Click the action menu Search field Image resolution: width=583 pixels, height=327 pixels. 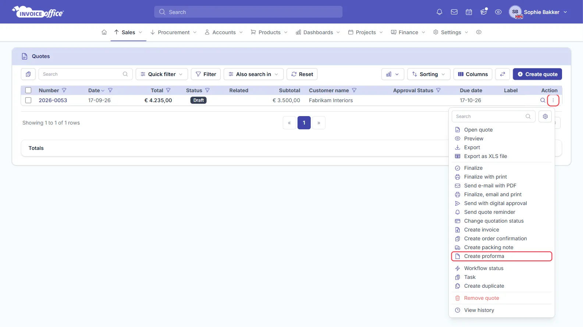pyautogui.click(x=493, y=116)
